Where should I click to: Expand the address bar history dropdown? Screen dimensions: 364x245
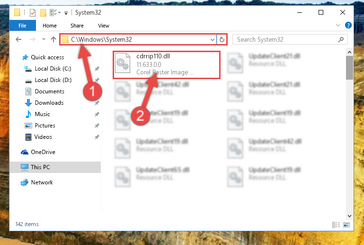click(x=212, y=39)
